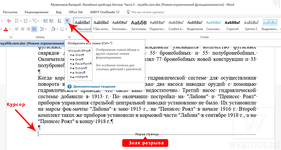Toggle justified text alignment
The image size is (281, 150).
pos(34,29)
